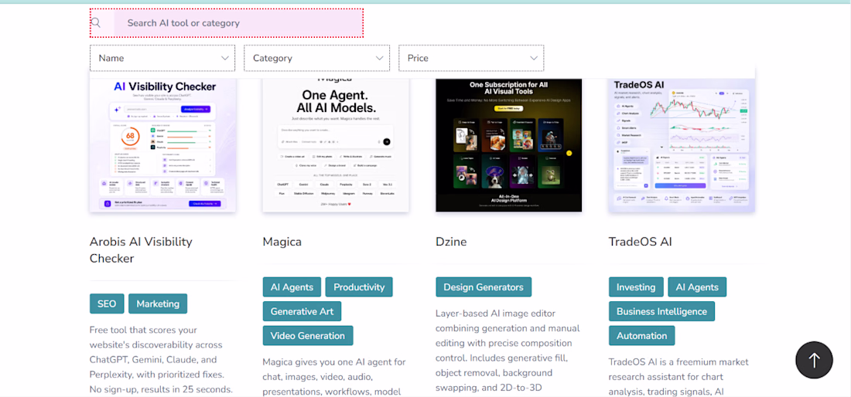Screen dimensions: 851x397
Task: Select the AI Agents tag under Magica
Action: click(292, 287)
